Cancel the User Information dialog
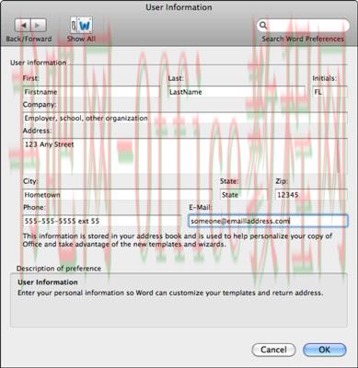The height and width of the screenshot is (368, 358). coord(273,350)
